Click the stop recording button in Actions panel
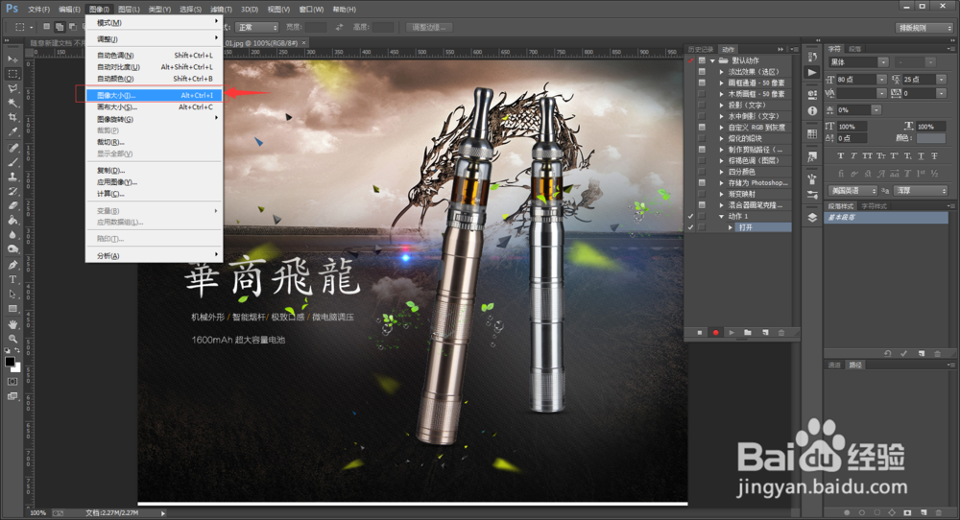Viewport: 960px width, 520px height. [699, 333]
